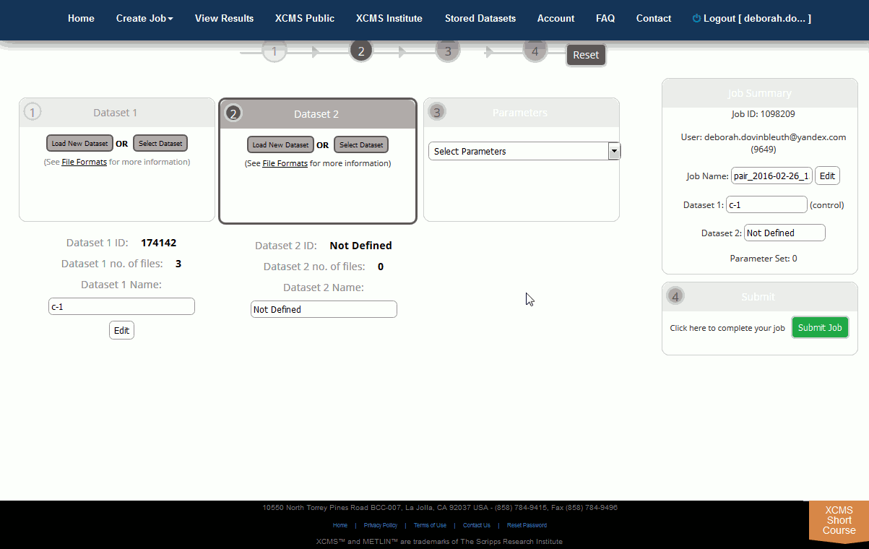Open the Contact page in top navigation
The width and height of the screenshot is (869, 549).
(654, 18)
